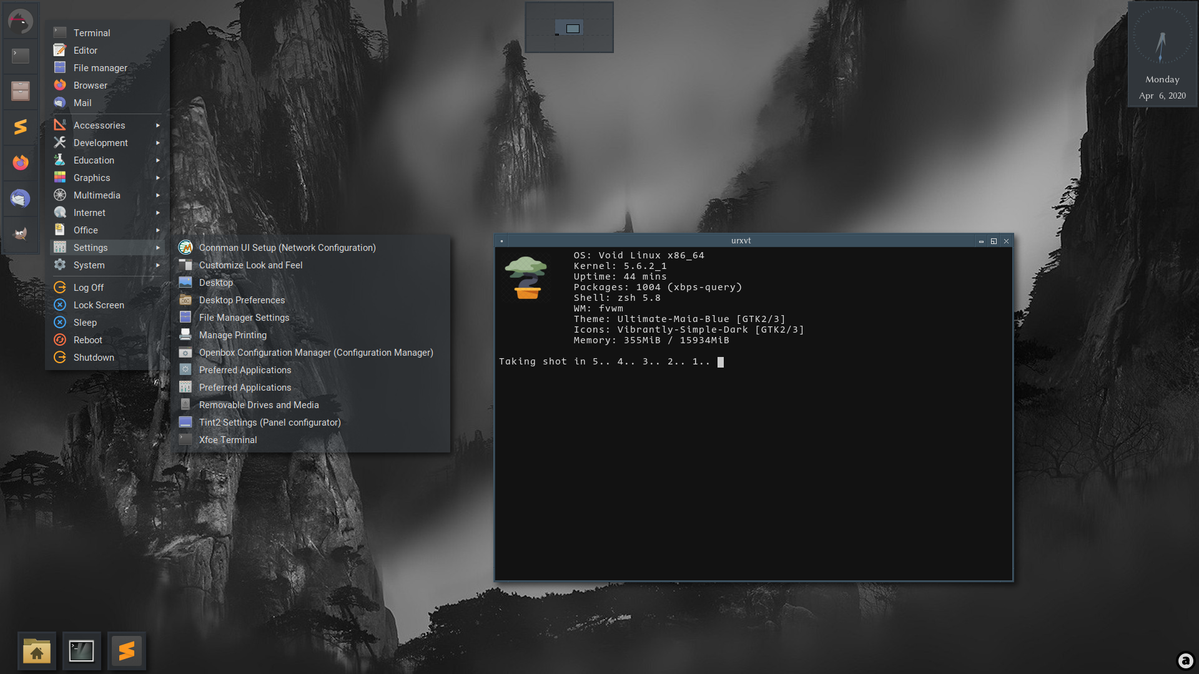Open urxvt window menu dot button
This screenshot has width=1199, height=674.
501,241
